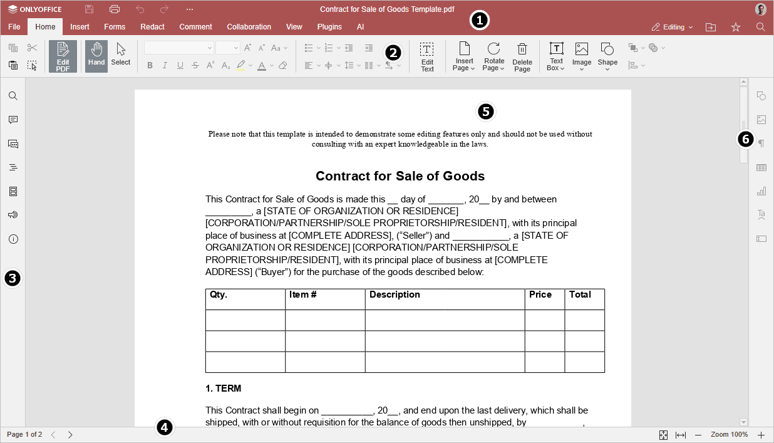This screenshot has height=443, width=774.
Task: Open the Shape gallery in the ribbon
Action: coord(607,57)
